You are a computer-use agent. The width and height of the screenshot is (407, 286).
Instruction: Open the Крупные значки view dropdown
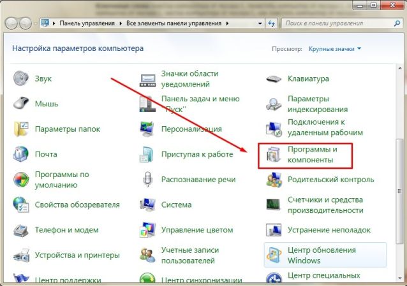(x=334, y=49)
